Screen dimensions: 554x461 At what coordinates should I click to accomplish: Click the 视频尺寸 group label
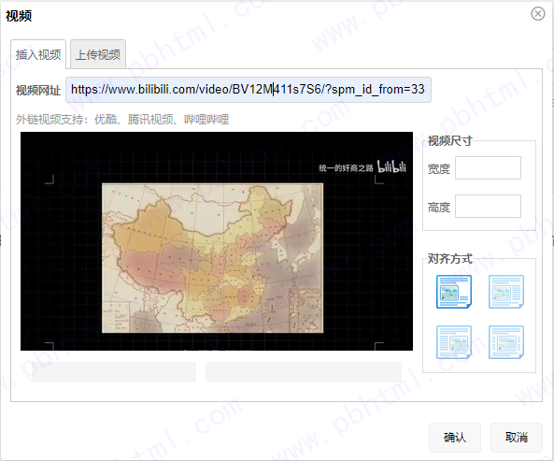pyautogui.click(x=449, y=140)
